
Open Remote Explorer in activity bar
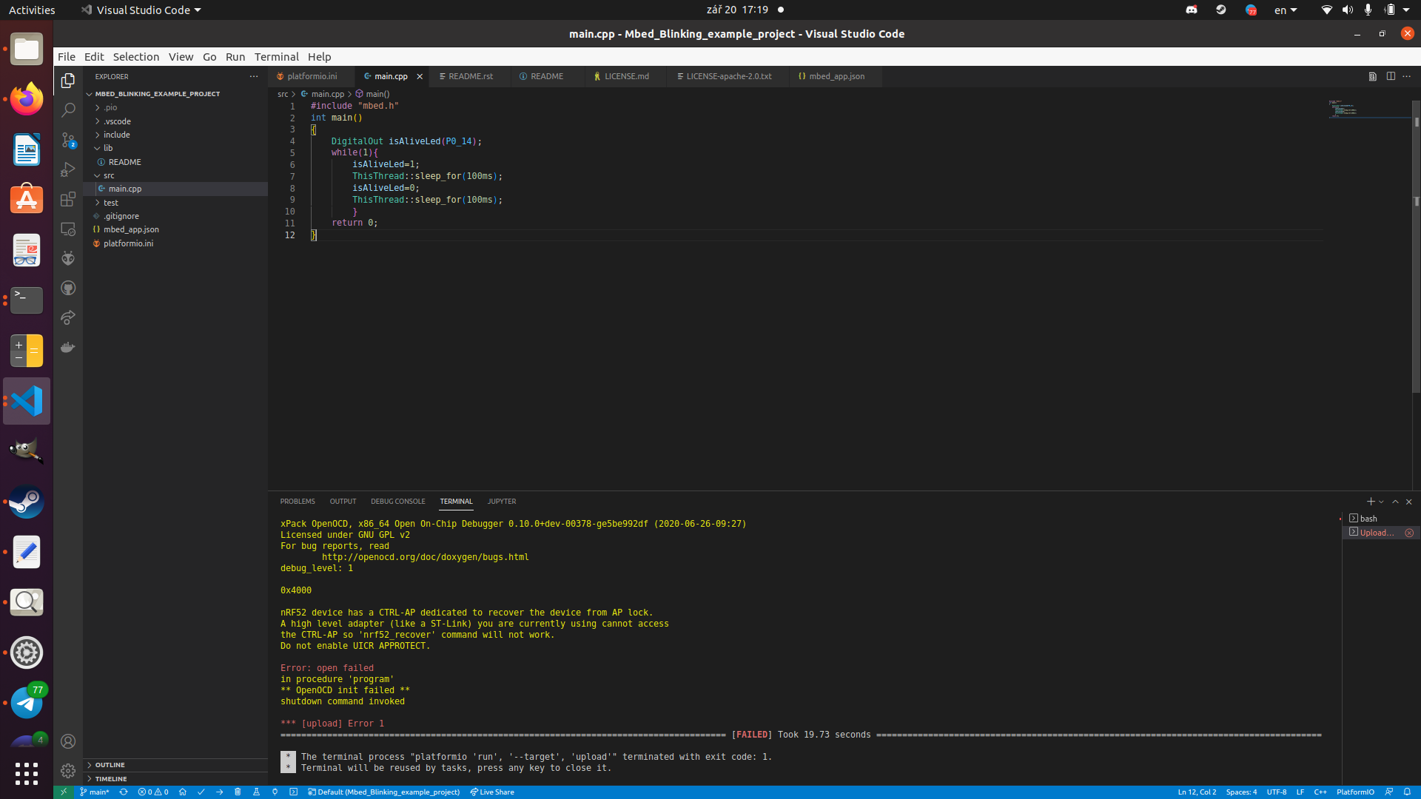(x=68, y=229)
